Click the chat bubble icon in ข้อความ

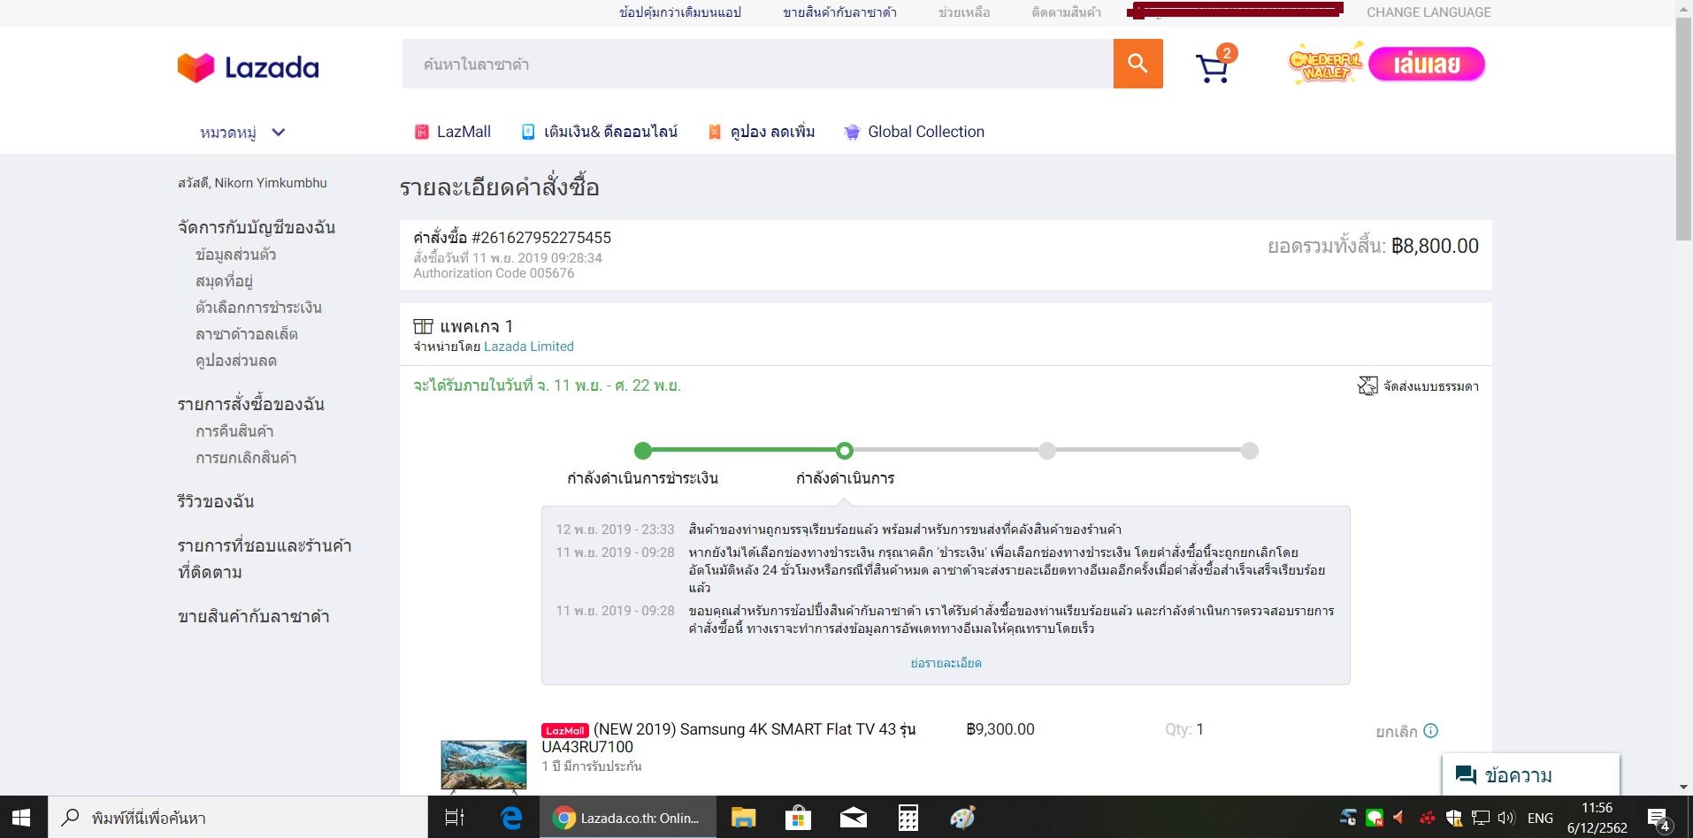(x=1466, y=775)
